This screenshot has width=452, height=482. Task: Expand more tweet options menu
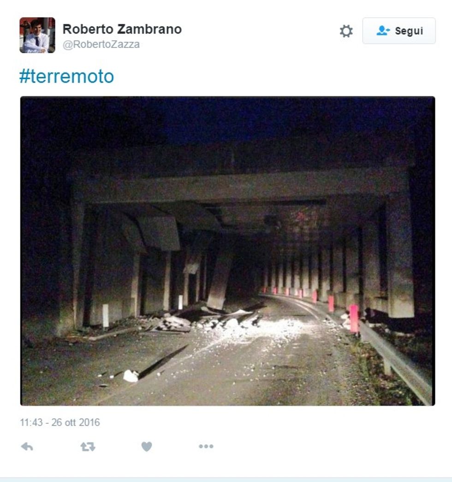(206, 446)
